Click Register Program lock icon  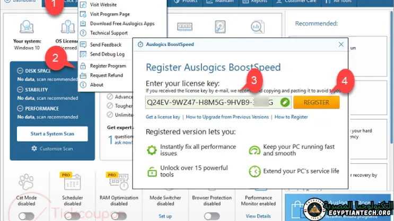[83, 66]
